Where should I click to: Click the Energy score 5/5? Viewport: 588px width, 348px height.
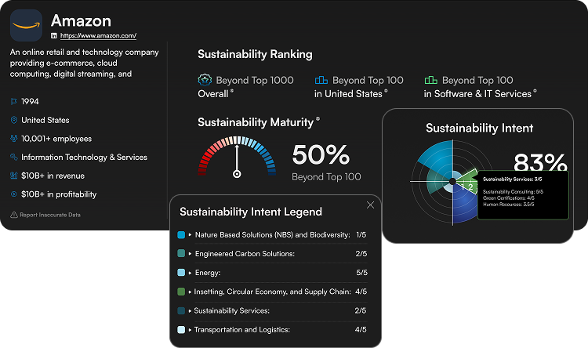click(x=361, y=273)
